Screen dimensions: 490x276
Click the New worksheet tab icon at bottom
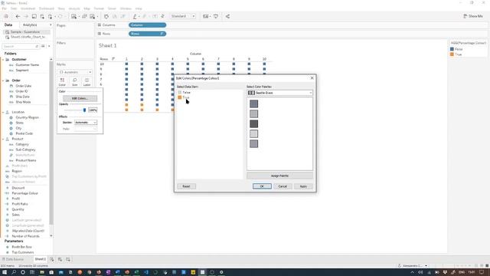coord(51,259)
